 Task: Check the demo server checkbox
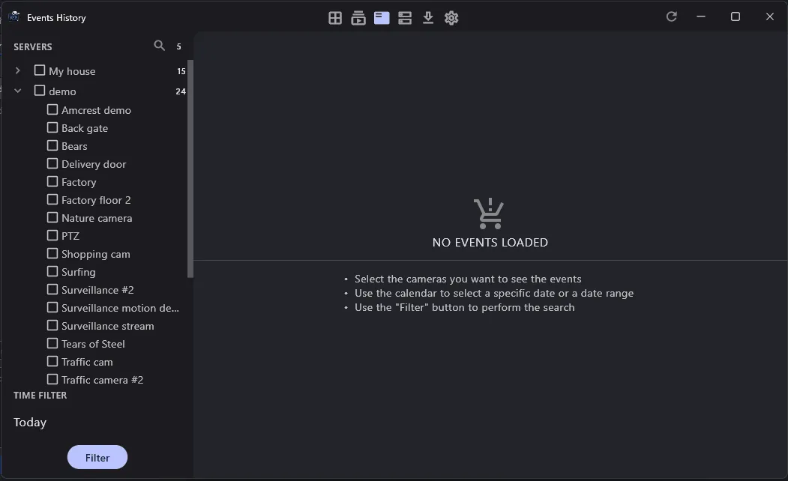pos(40,91)
